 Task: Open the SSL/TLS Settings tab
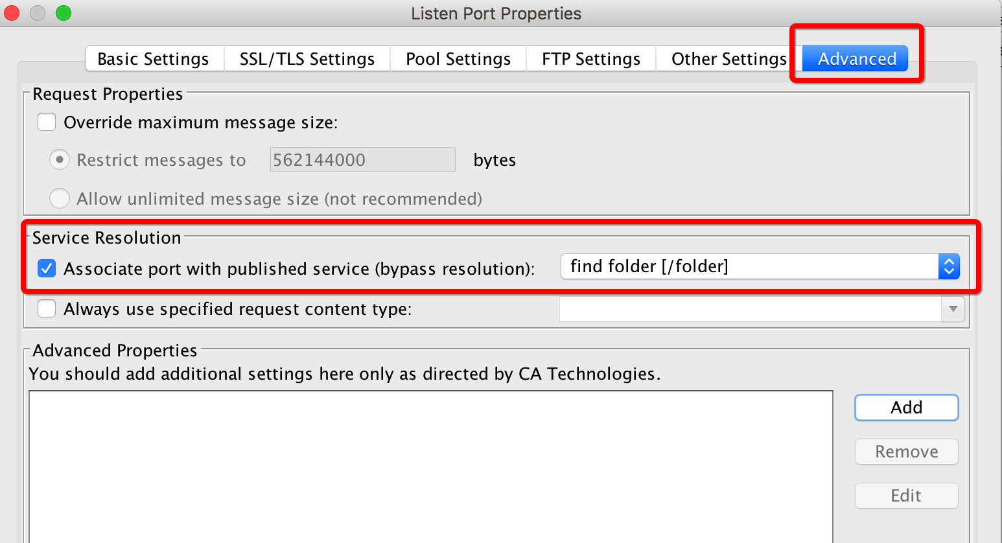point(307,58)
